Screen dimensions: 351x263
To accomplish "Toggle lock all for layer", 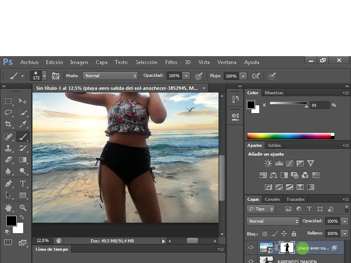I will [x=294, y=234].
